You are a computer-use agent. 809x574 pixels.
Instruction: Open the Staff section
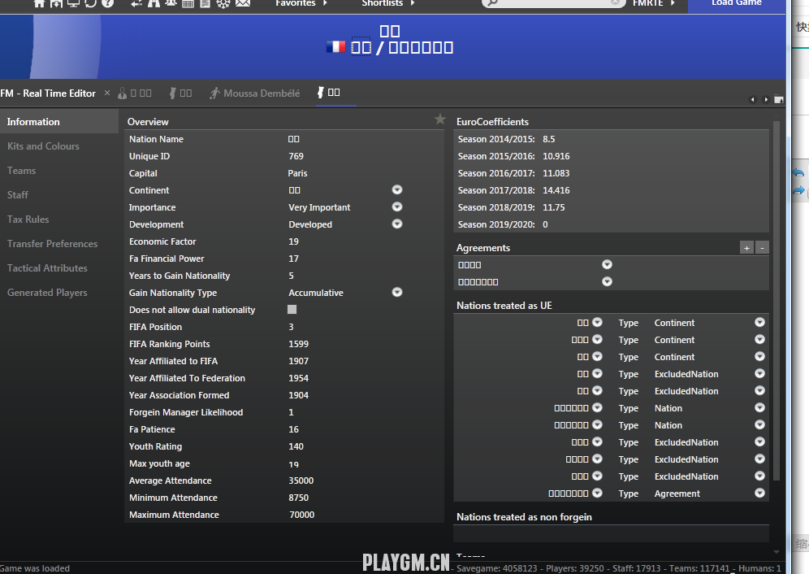coord(59,195)
